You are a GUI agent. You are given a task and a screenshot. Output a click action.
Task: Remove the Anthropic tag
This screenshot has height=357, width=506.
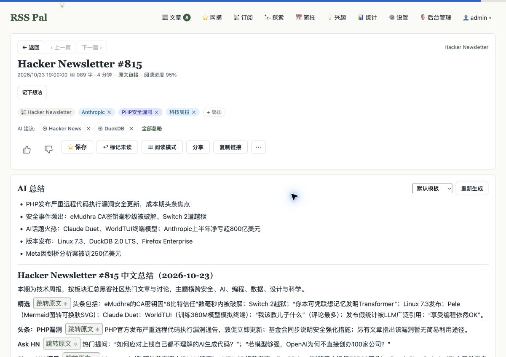[x=109, y=112]
